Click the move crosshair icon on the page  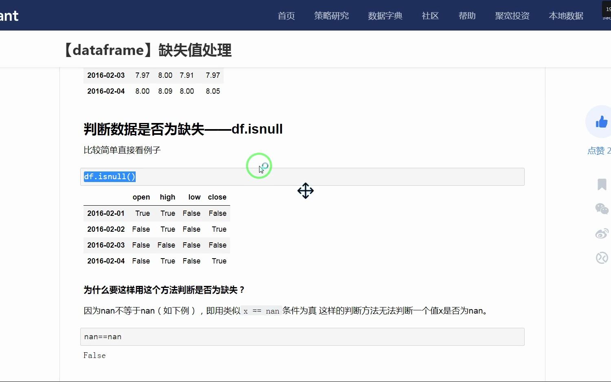click(305, 191)
